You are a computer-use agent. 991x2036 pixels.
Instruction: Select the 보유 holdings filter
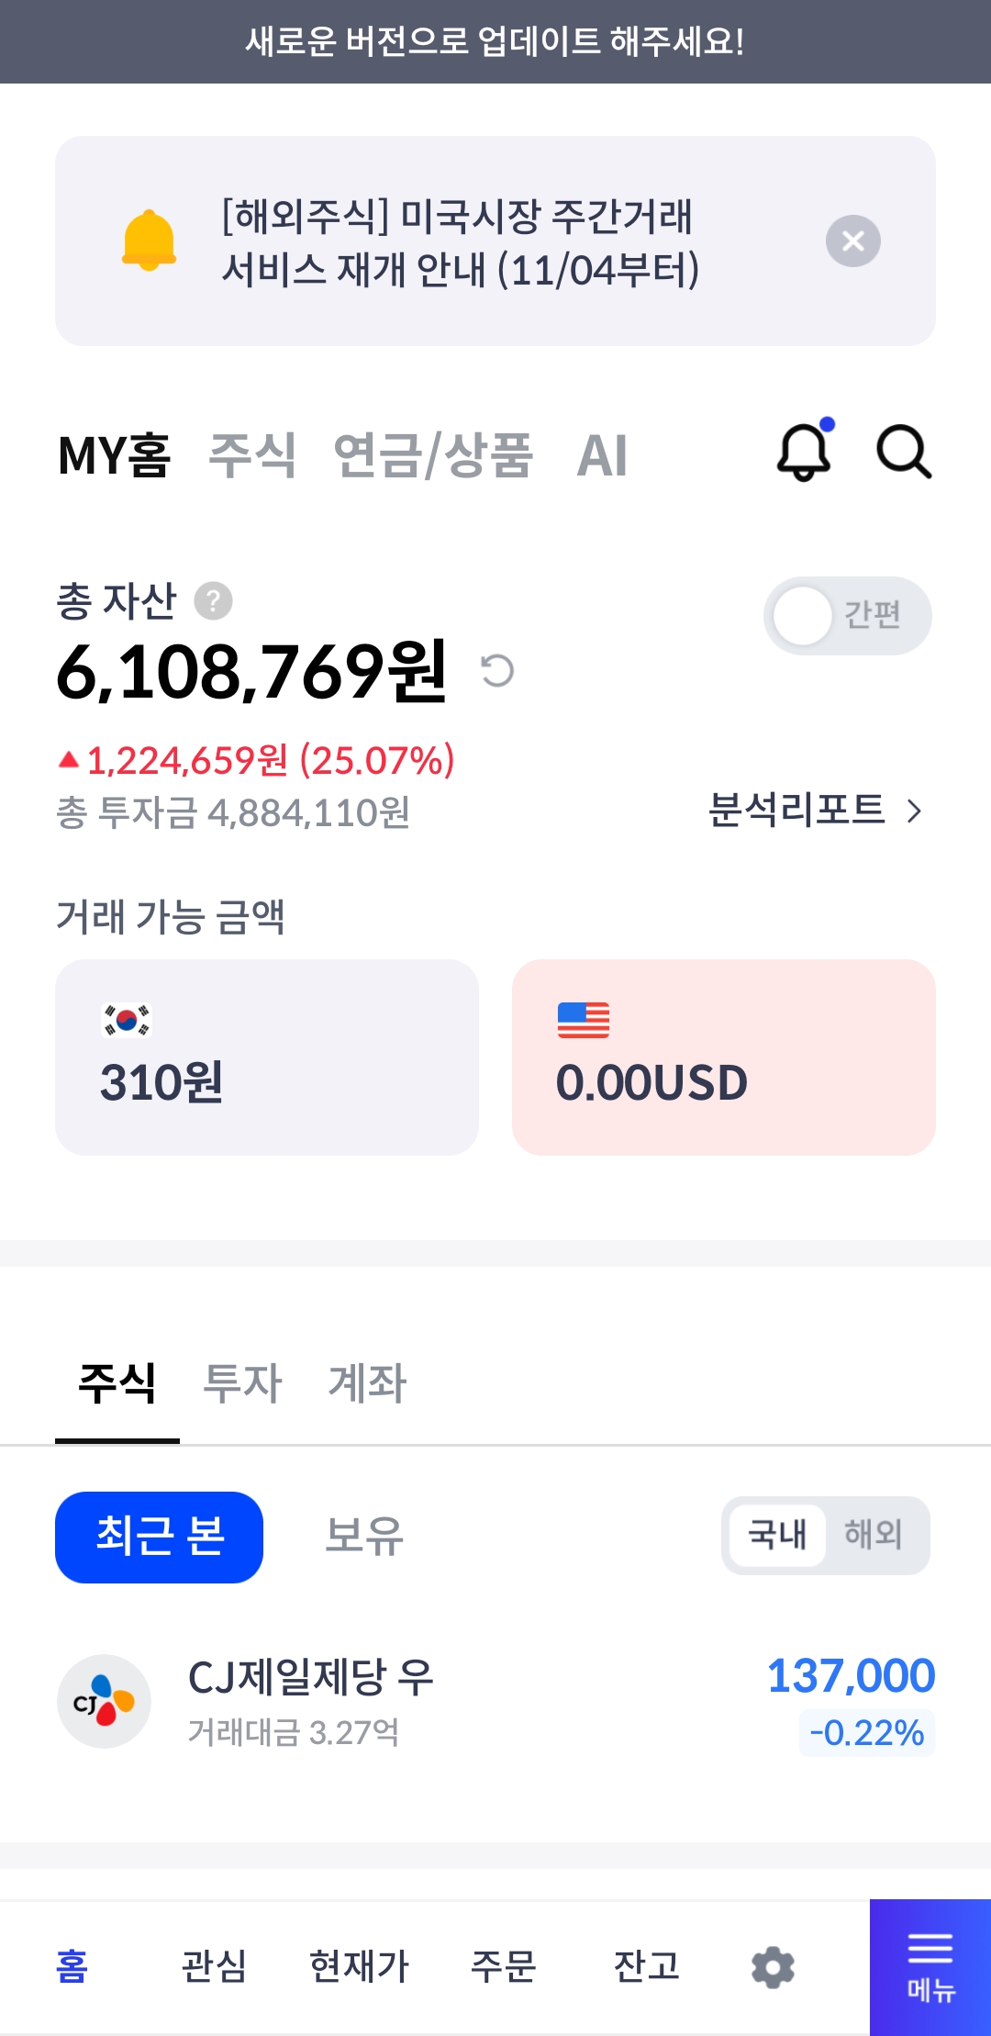(364, 1536)
